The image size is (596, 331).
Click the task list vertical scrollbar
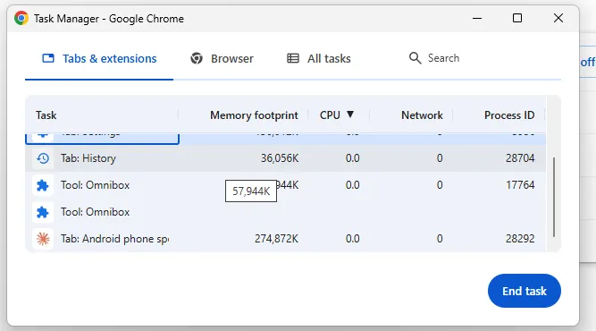click(554, 197)
